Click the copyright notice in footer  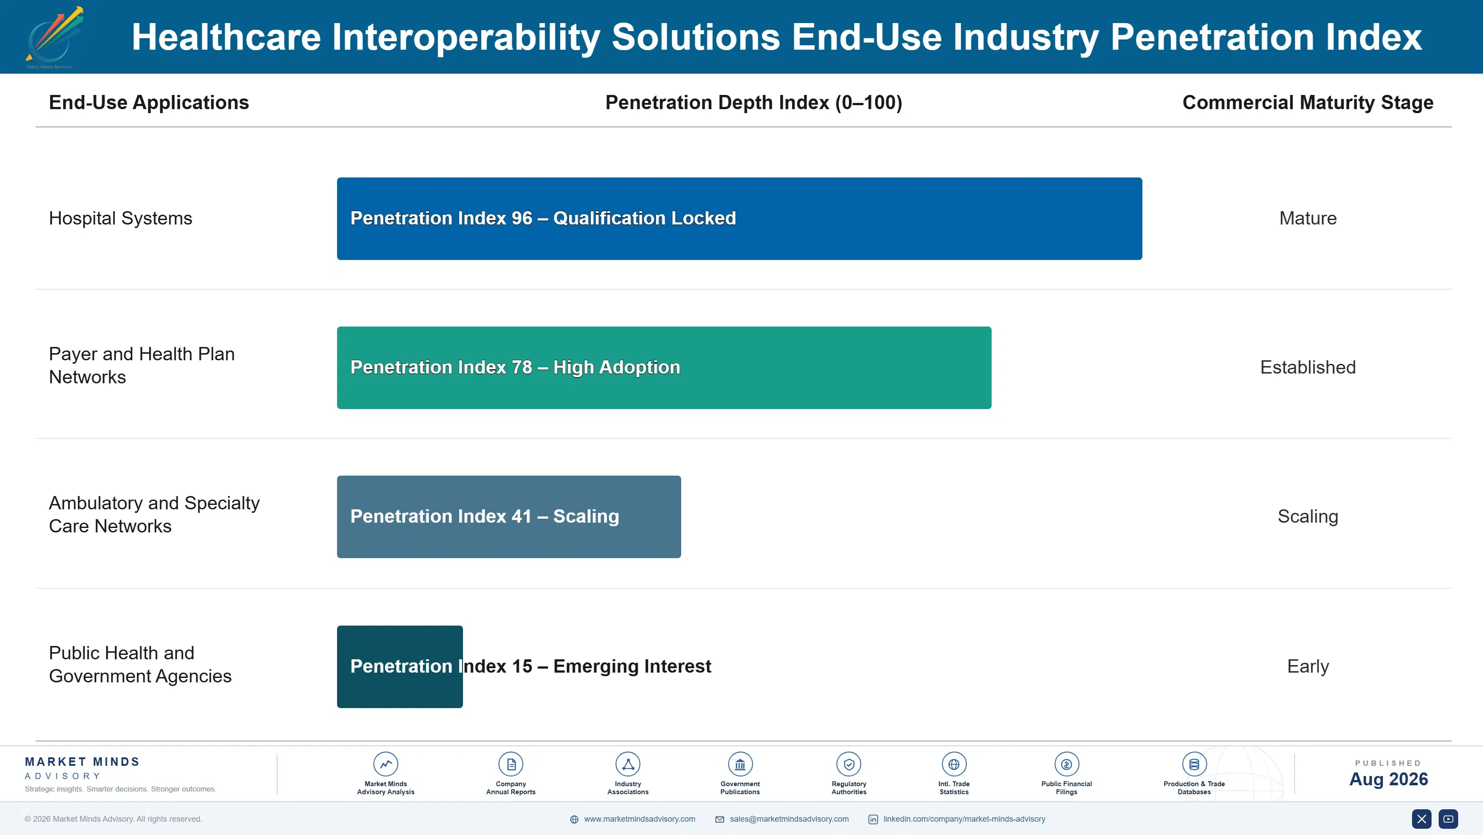114,819
